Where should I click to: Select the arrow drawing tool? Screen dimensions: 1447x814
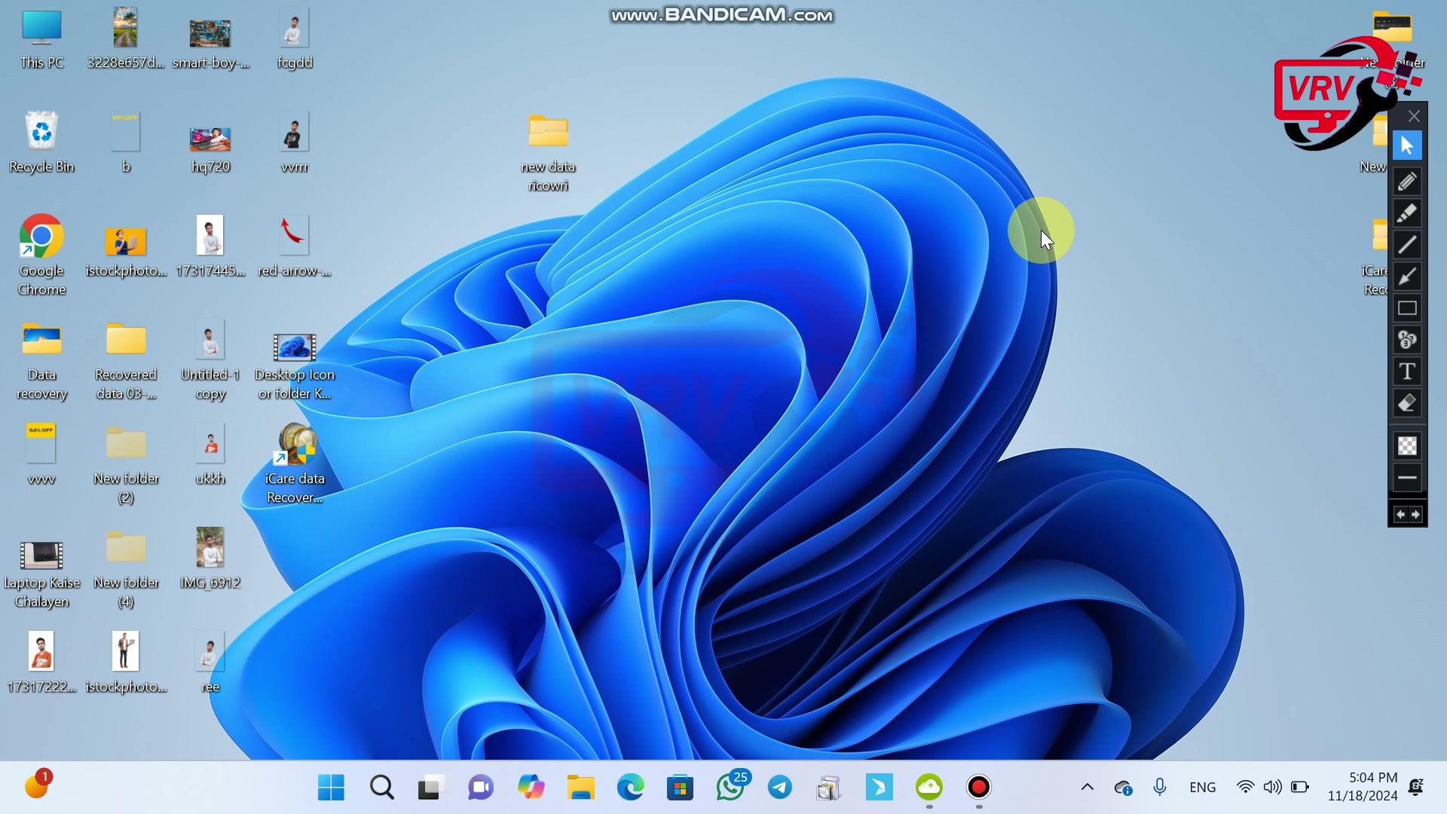[x=1407, y=277]
